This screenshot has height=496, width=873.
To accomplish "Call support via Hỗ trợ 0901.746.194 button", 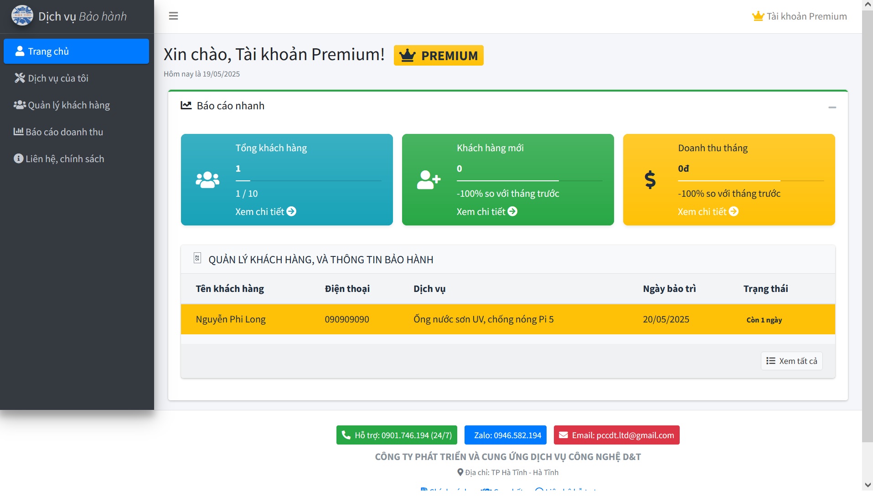I will 397,435.
